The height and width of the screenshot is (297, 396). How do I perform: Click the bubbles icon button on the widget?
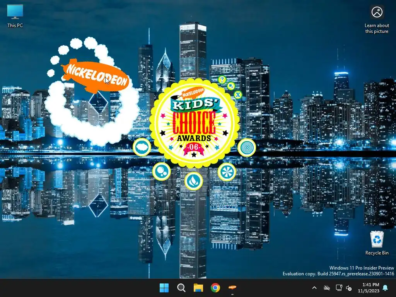tap(161, 171)
